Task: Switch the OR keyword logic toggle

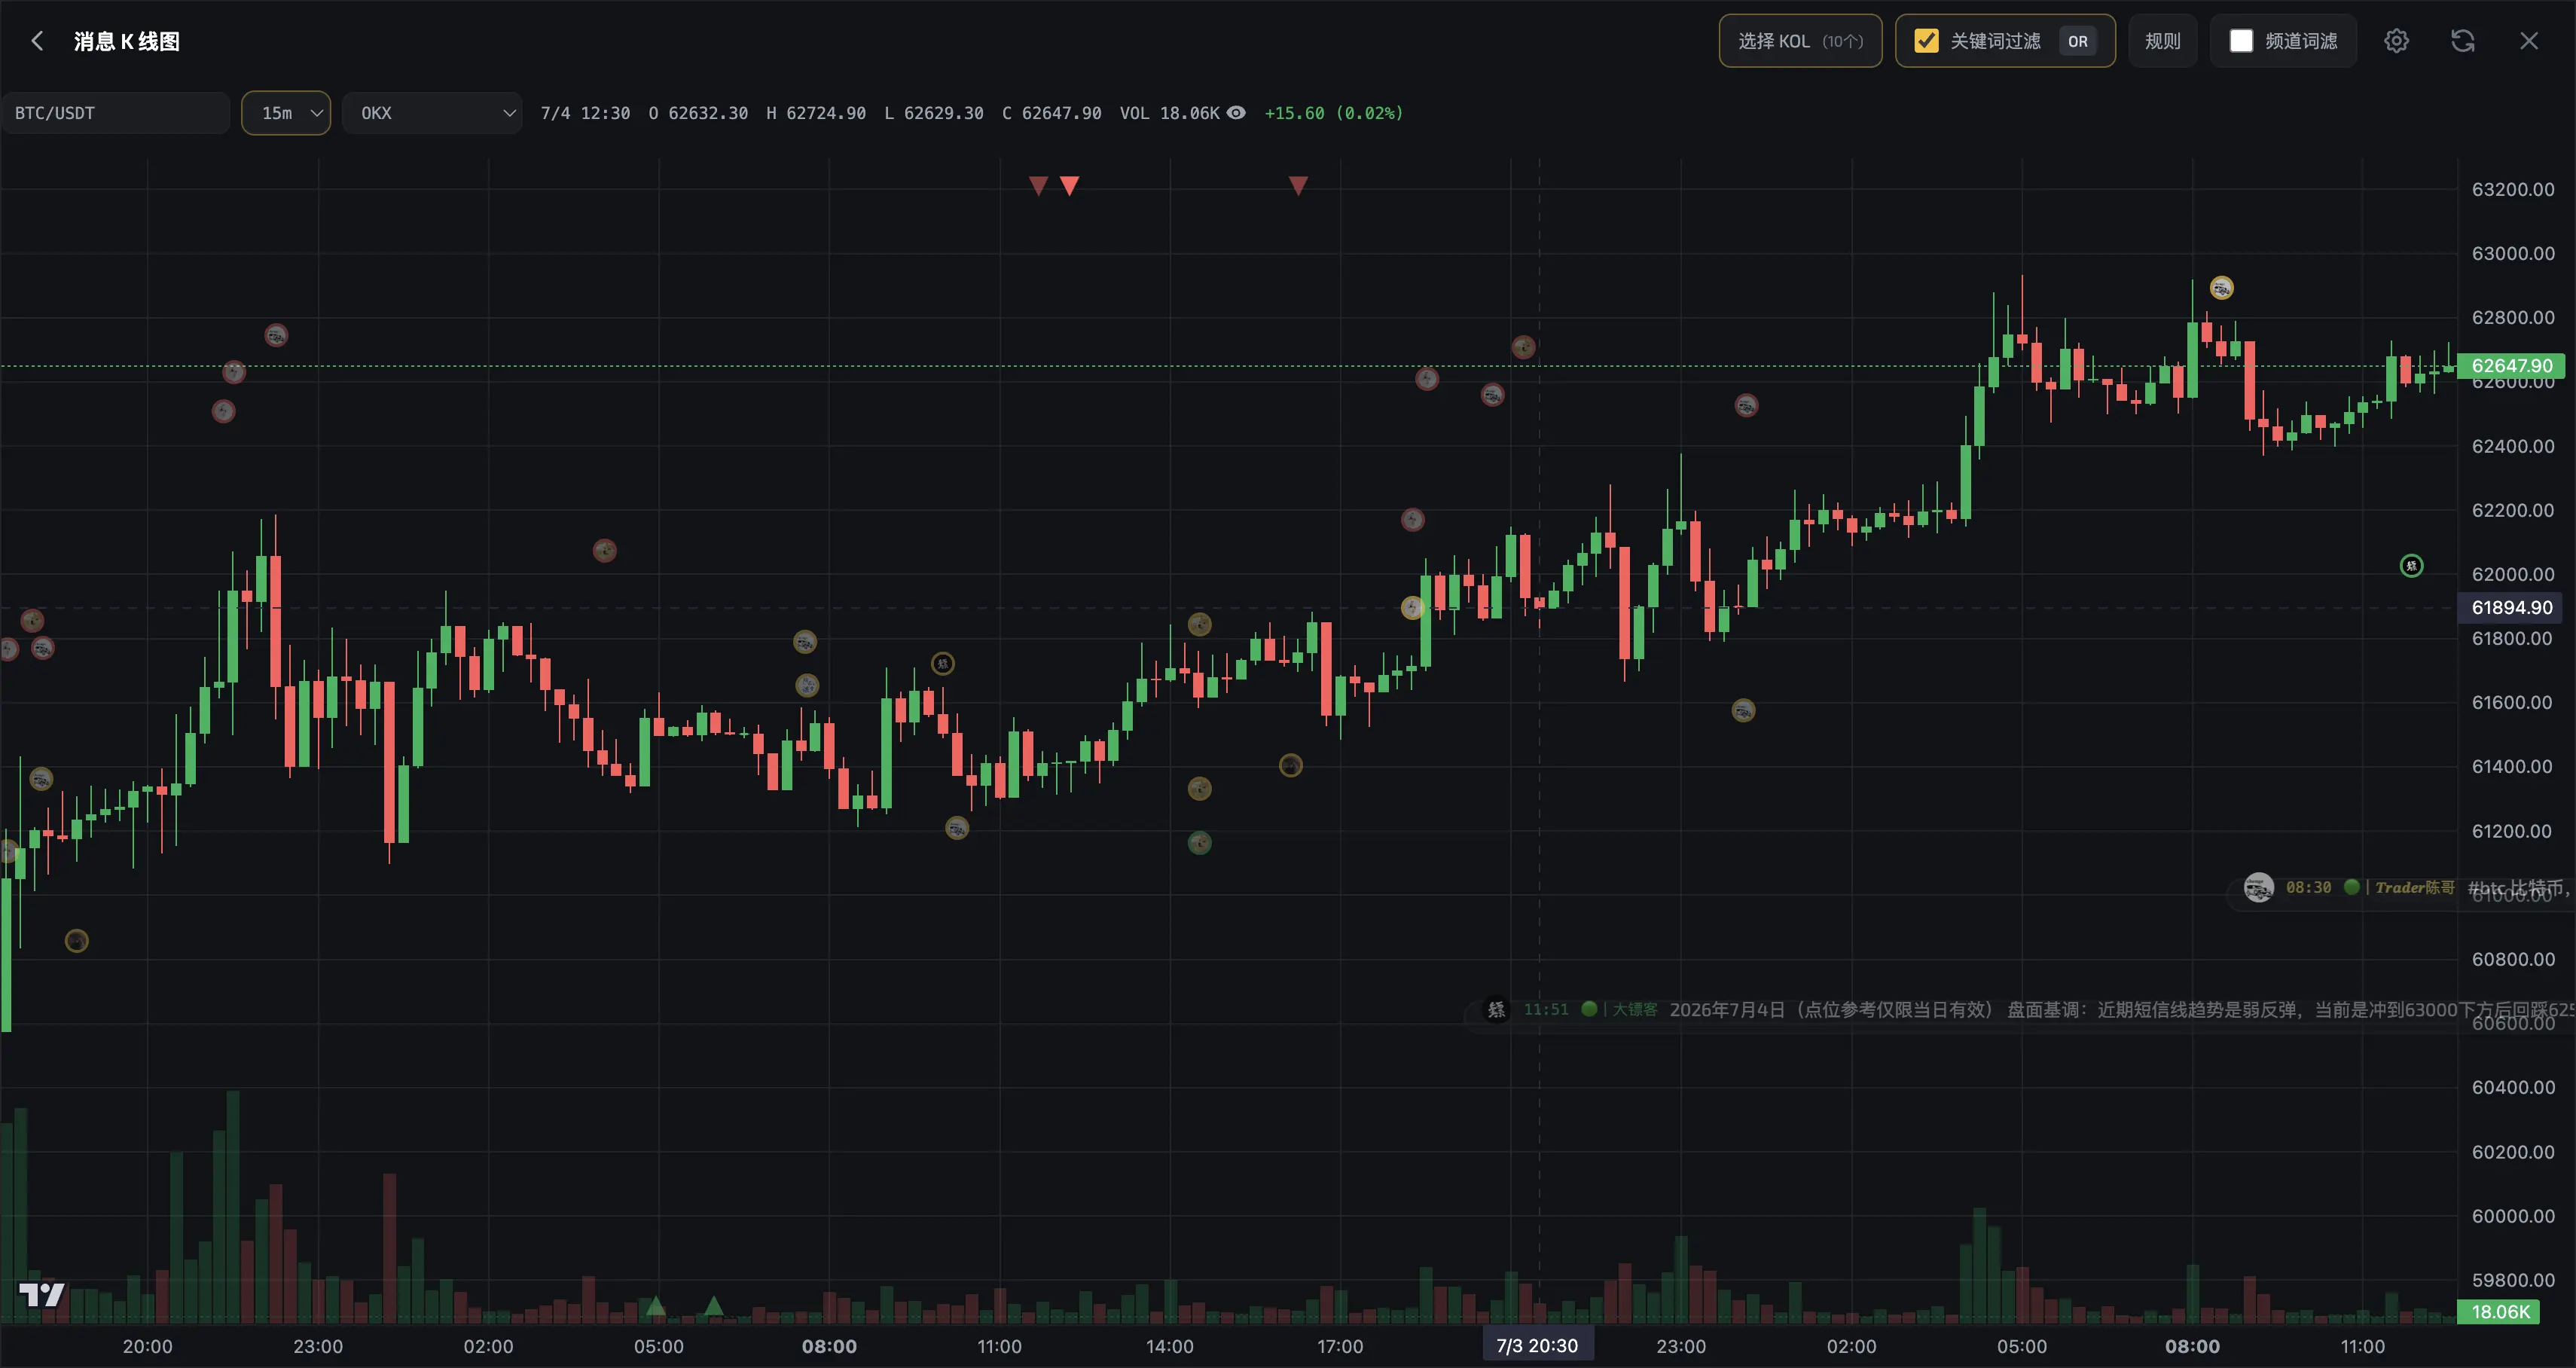Action: [x=2077, y=41]
